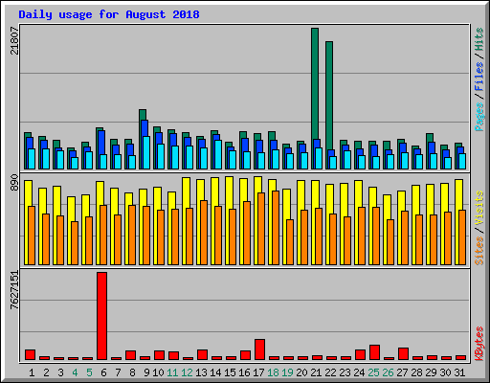Click weekend day label 12
The width and height of the screenshot is (490, 383).
187,372
